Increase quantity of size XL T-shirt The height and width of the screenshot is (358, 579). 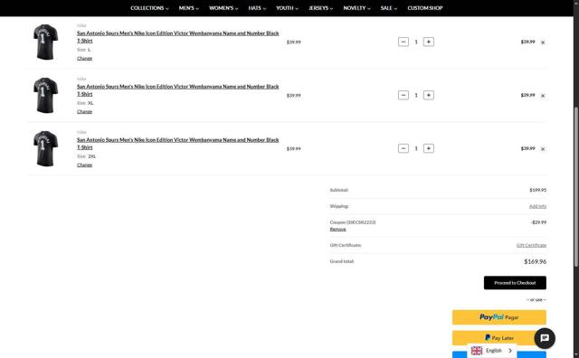point(428,95)
